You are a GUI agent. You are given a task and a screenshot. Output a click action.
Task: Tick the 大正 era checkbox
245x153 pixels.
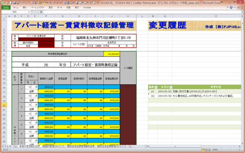pyautogui.click(x=88, y=46)
